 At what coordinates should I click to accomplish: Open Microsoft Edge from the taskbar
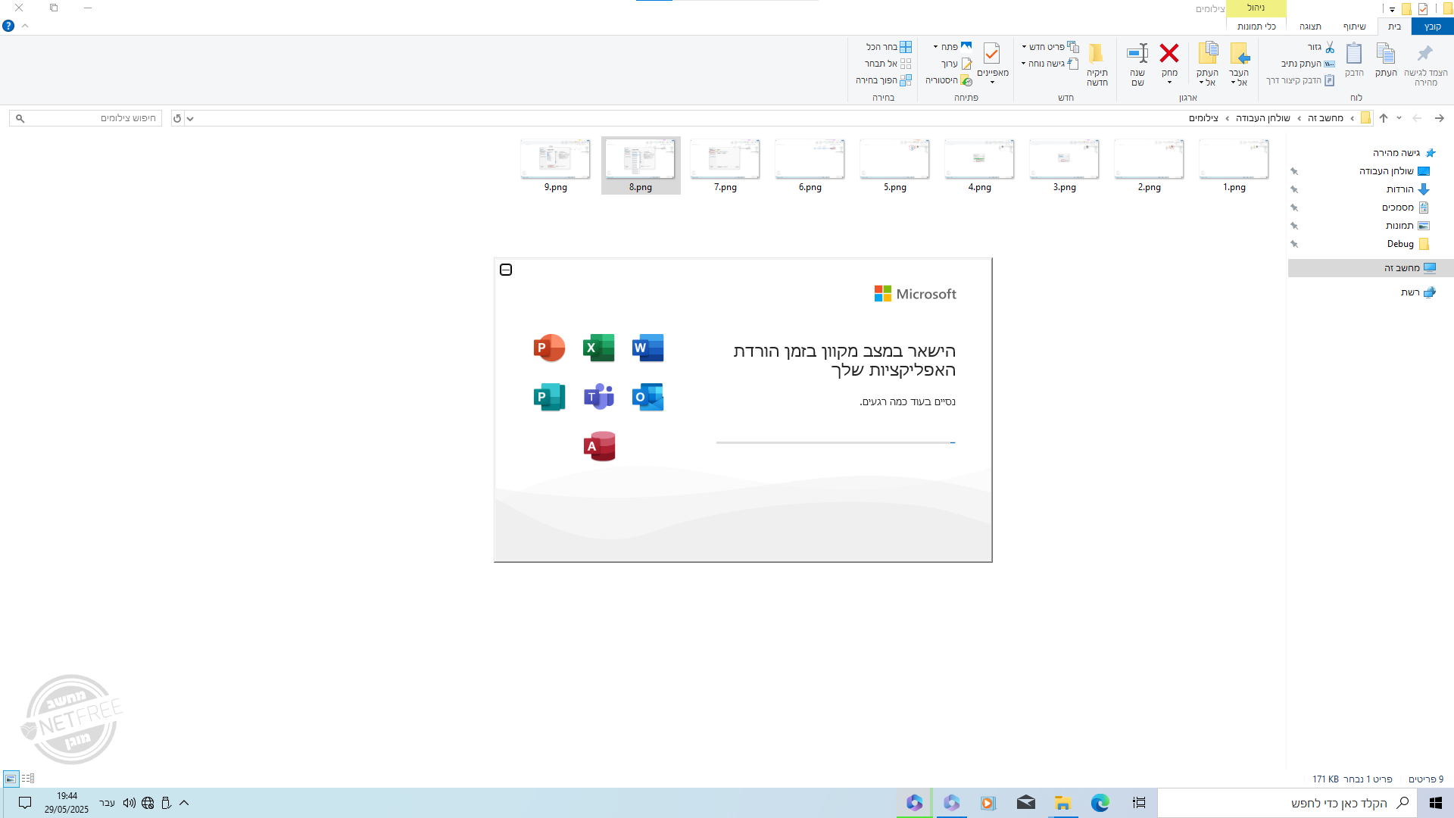tap(1100, 803)
